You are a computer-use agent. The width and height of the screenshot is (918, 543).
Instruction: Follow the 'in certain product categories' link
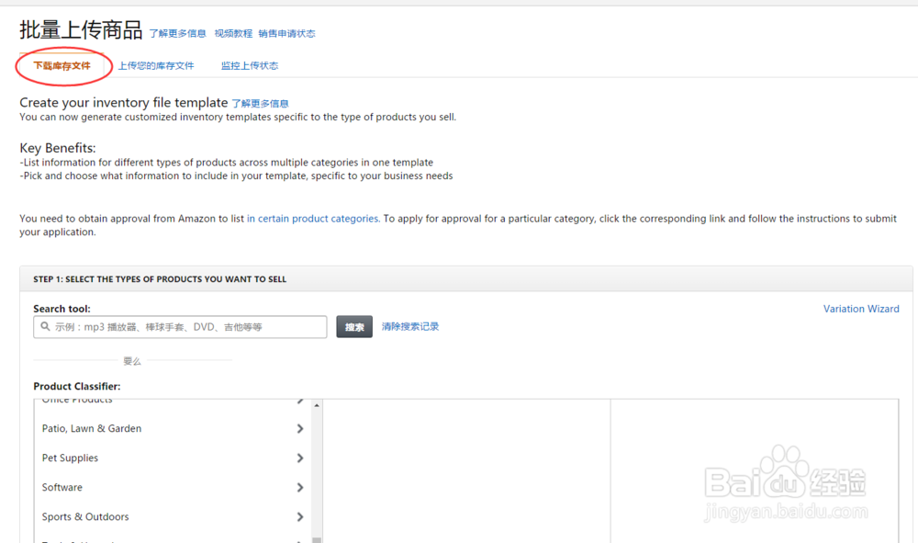coord(313,219)
